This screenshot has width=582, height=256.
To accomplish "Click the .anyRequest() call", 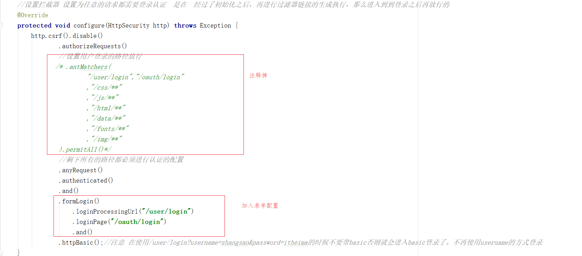I will tap(80, 170).
